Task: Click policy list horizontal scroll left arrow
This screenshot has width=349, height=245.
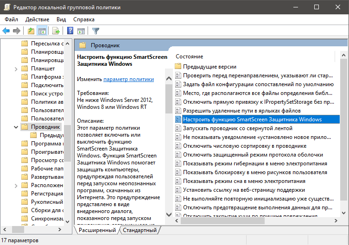Action: coord(177,221)
